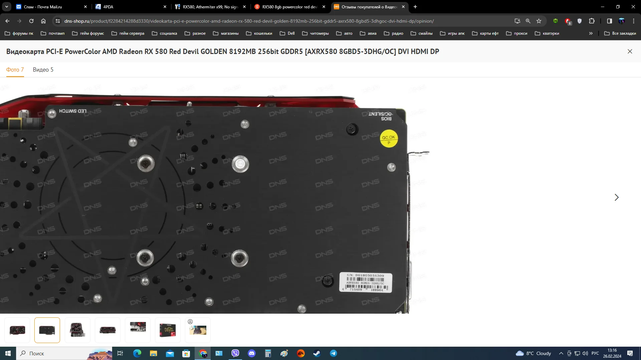Bookmark this page with star icon
Viewport: 641px width, 360px height.
(x=539, y=21)
